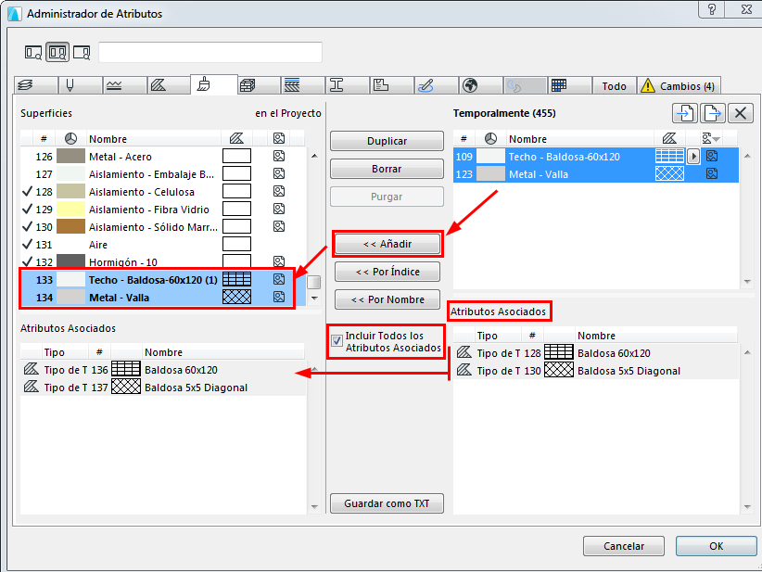Viewport: 762px width, 572px height.
Task: Search in the right list only
Action: pyautogui.click(x=82, y=52)
